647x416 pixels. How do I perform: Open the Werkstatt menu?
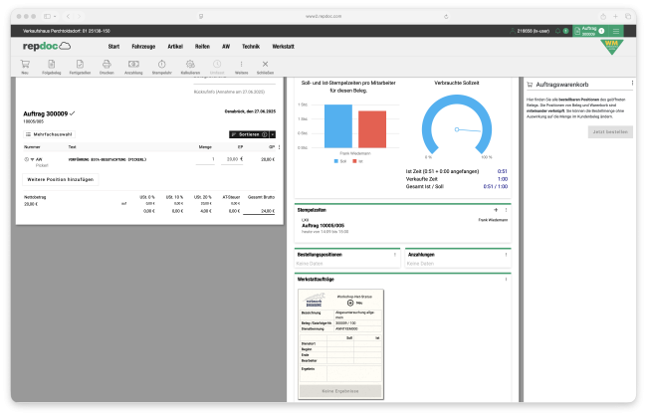[283, 46]
